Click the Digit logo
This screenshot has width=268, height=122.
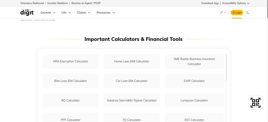click(x=27, y=13)
